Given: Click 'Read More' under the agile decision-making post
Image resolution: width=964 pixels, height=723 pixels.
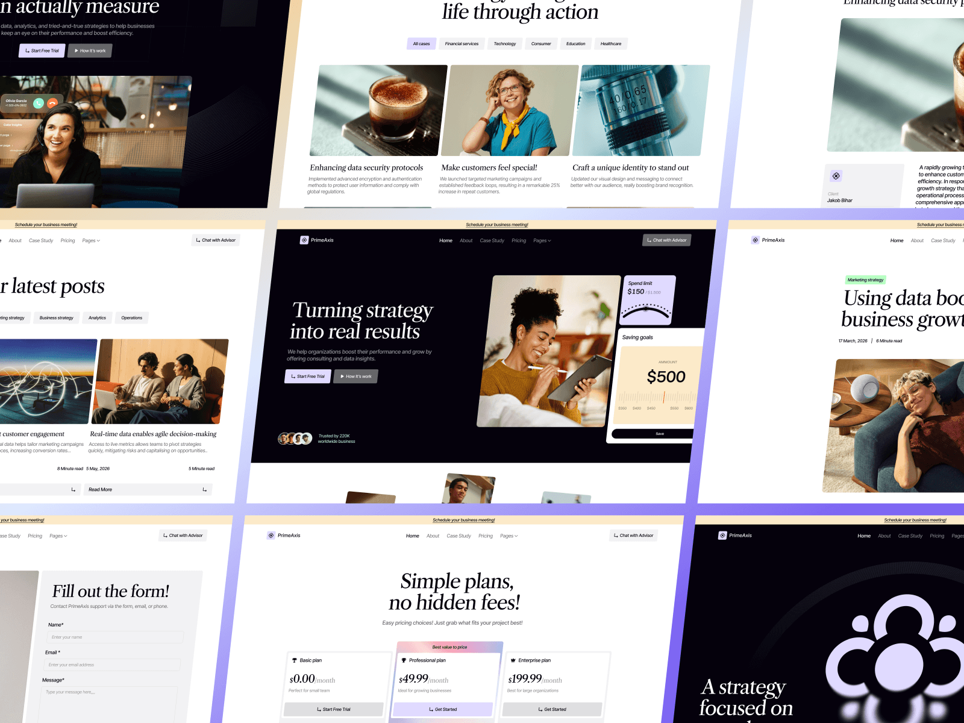Looking at the screenshot, I should click(148, 489).
